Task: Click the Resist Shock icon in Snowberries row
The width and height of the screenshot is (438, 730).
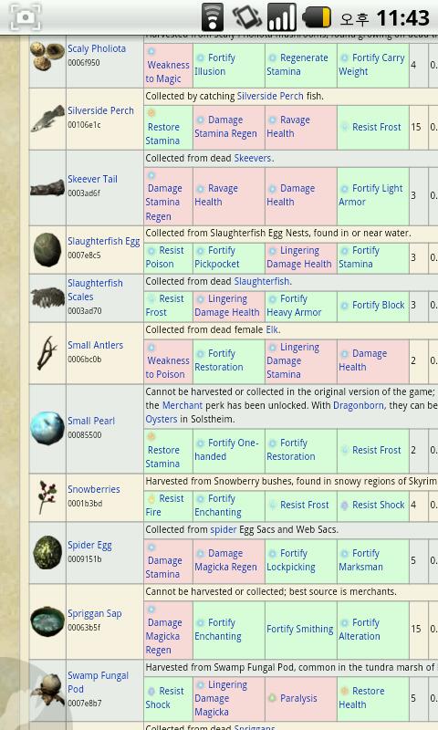Action: click(x=344, y=506)
